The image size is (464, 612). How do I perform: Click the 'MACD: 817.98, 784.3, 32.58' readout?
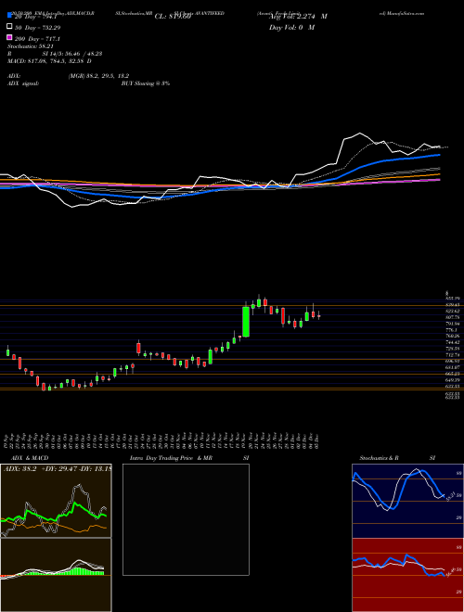49,61
